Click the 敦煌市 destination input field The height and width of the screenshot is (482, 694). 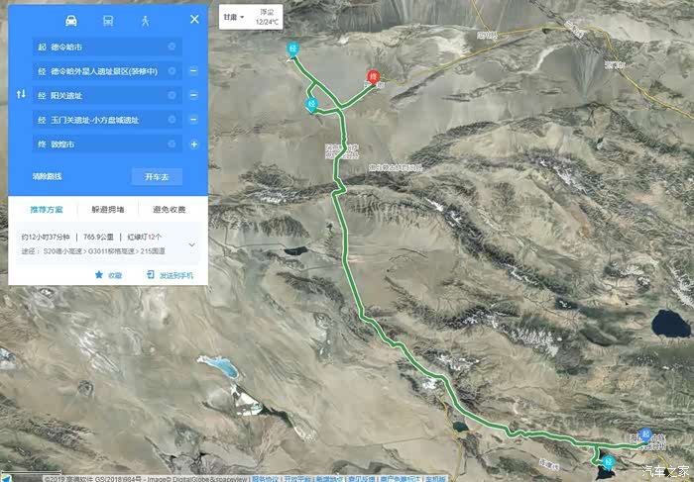[x=107, y=145]
